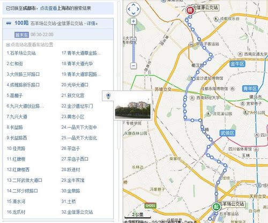The image size is (268, 223).
Task: Pan the map down with the arrow
Action: [x=133, y=13]
